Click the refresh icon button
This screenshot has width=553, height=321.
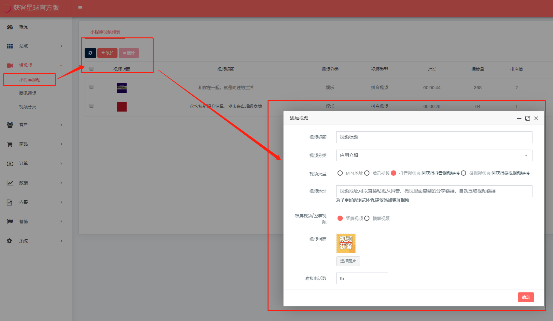click(90, 53)
